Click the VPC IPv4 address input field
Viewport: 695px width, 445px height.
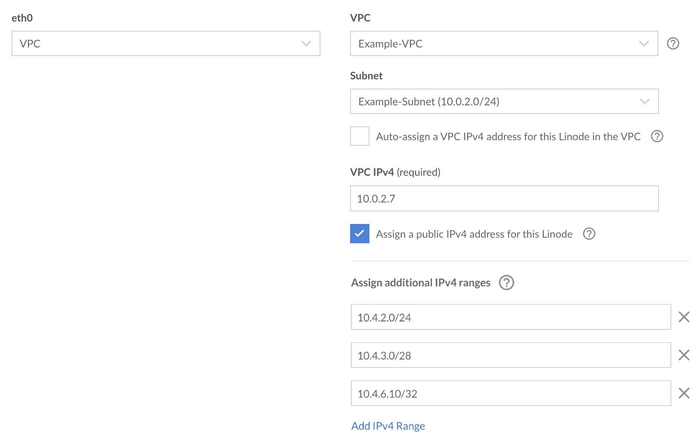pos(504,198)
